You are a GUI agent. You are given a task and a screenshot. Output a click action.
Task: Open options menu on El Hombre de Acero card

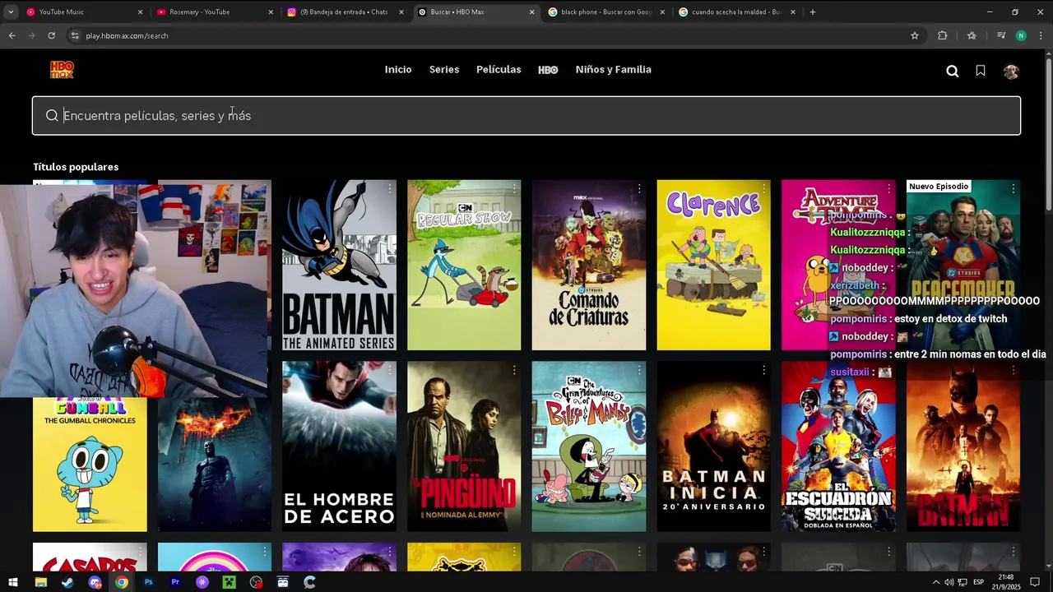pyautogui.click(x=390, y=371)
